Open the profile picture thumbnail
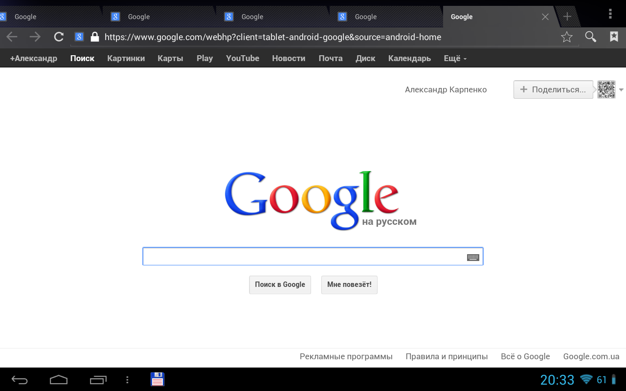This screenshot has height=391, width=626. [x=606, y=89]
